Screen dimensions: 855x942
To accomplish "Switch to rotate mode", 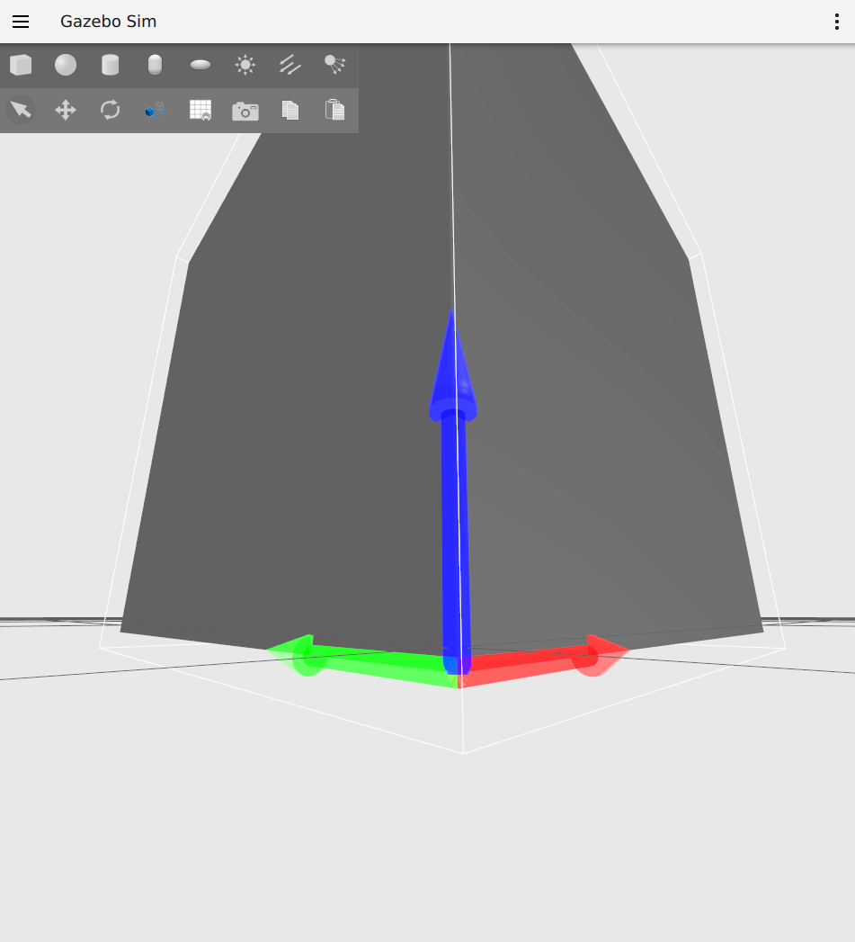I will [111, 110].
